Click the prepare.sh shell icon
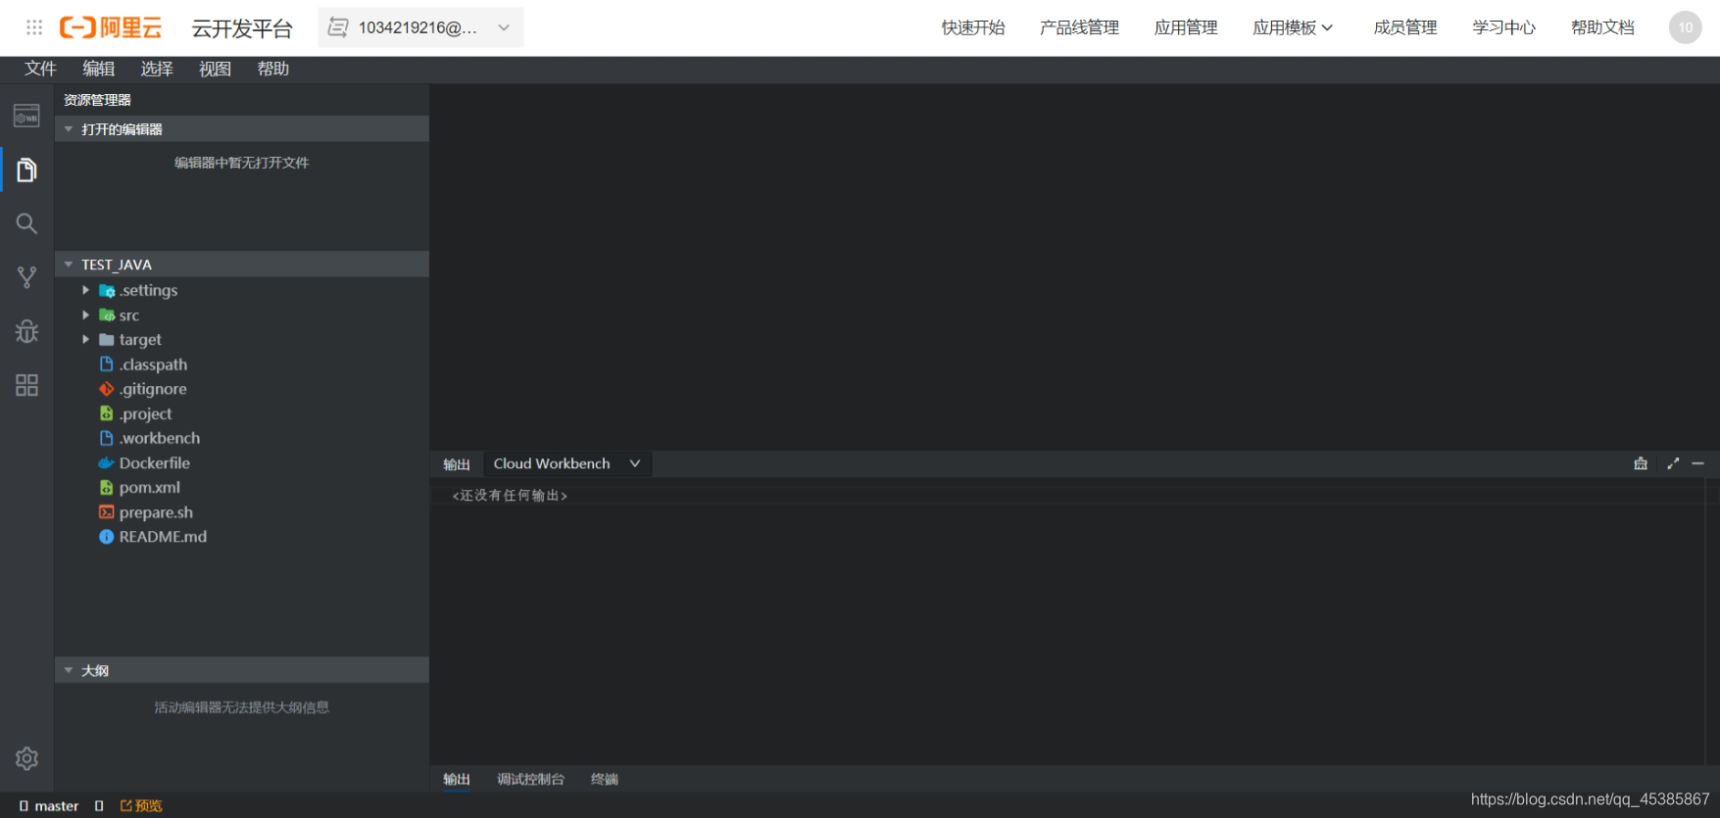Image resolution: width=1720 pixels, height=818 pixels. 107,512
